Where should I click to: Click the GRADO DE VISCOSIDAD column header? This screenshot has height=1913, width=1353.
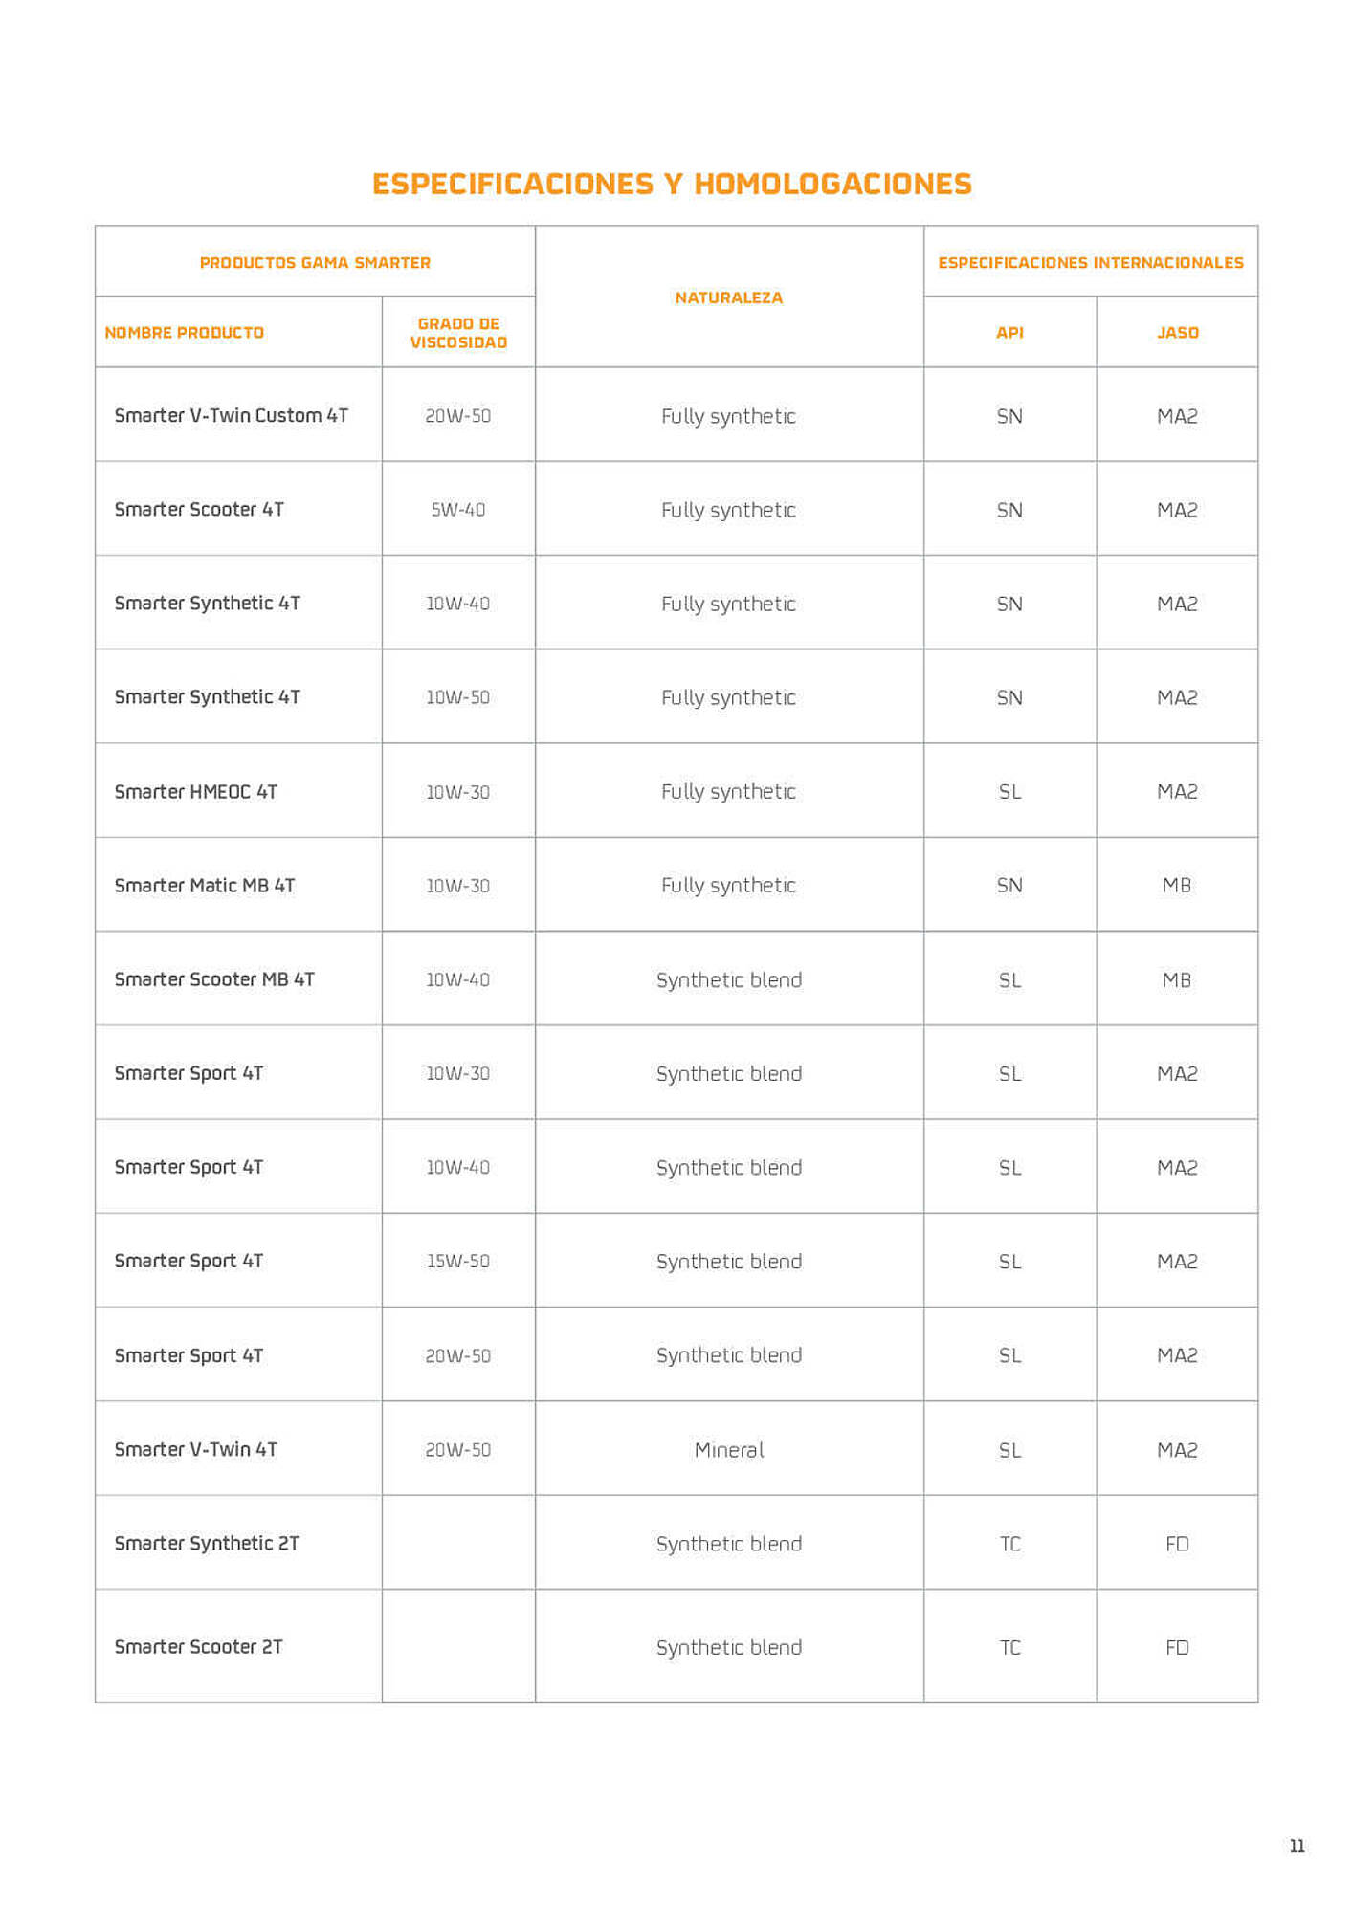pos(458,333)
